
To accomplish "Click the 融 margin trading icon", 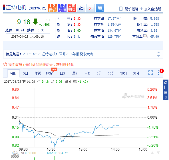I will (x=81, y=8).
